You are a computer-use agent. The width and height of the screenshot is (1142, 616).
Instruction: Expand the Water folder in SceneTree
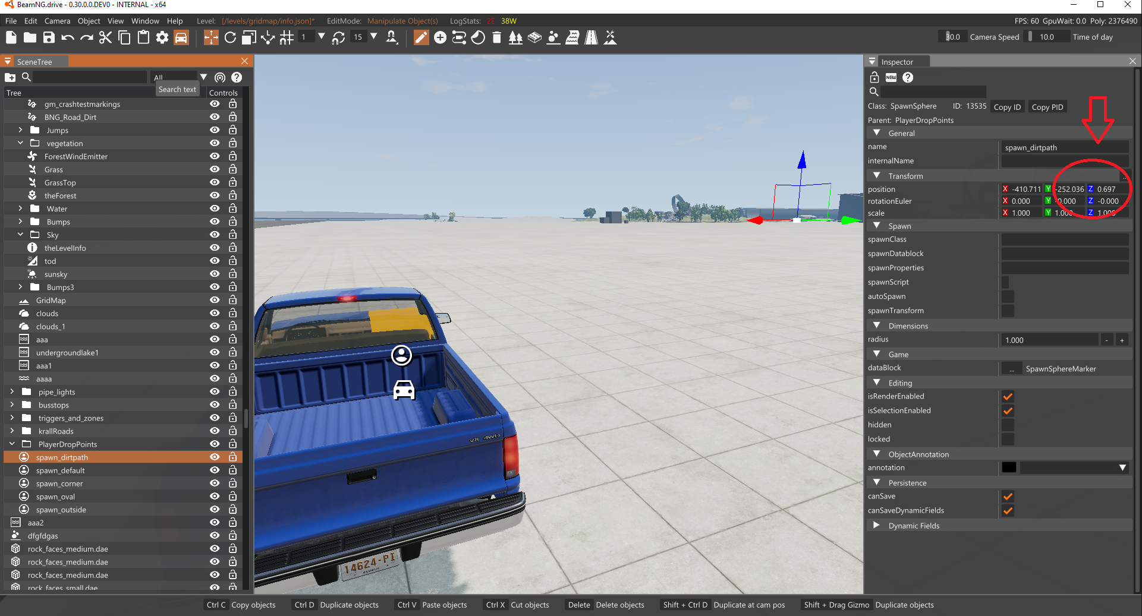pyautogui.click(x=20, y=208)
